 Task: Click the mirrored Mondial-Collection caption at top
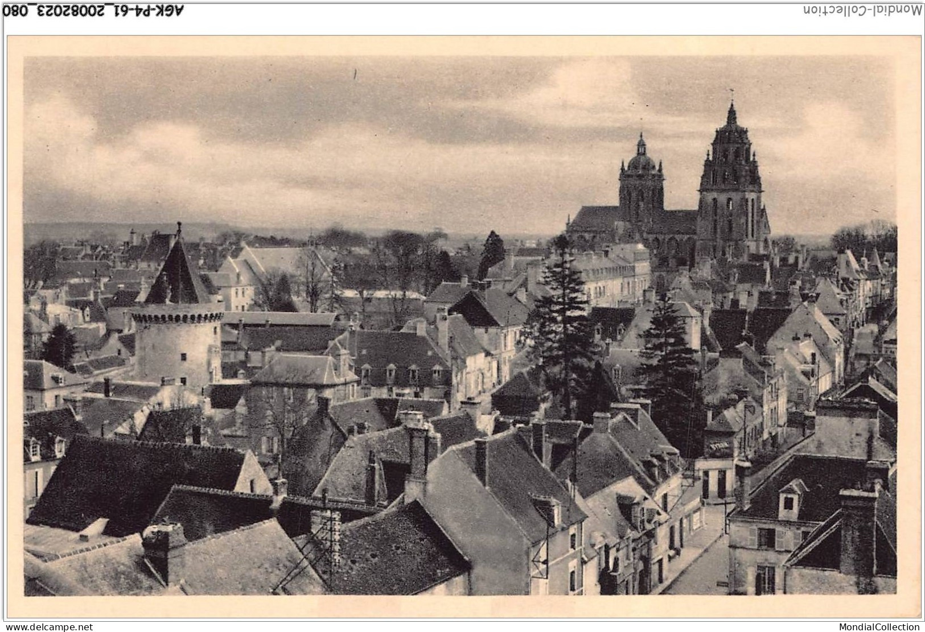pyautogui.click(x=862, y=10)
